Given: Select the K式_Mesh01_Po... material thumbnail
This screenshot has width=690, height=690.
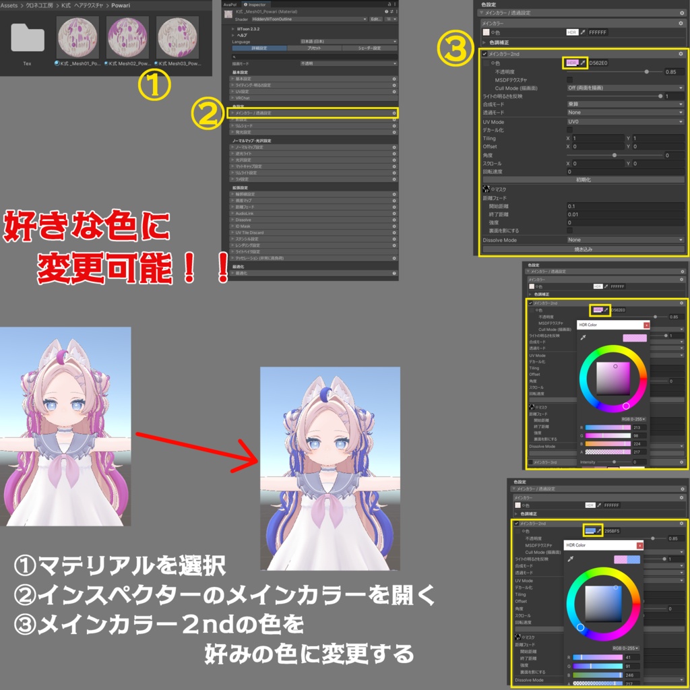Looking at the screenshot, I should [x=77, y=38].
